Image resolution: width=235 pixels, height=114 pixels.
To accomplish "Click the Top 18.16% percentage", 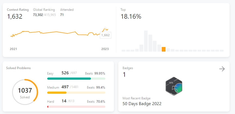I will pos(131,16).
